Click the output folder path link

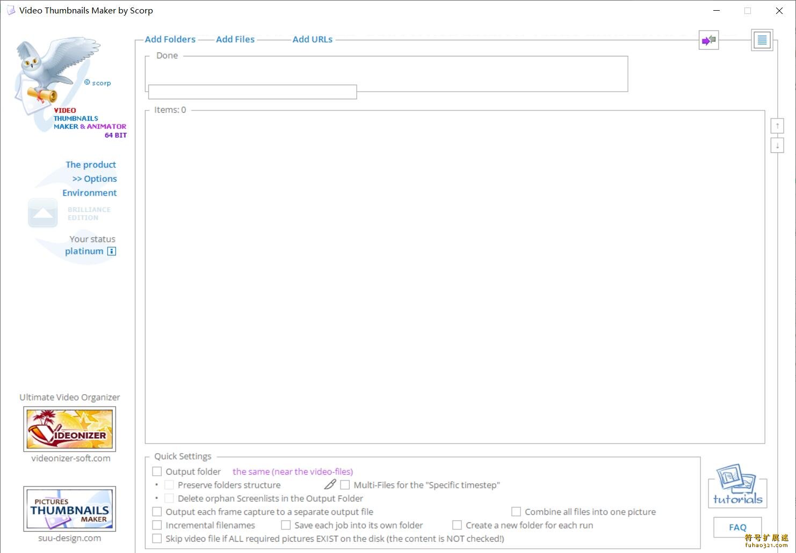tap(293, 471)
